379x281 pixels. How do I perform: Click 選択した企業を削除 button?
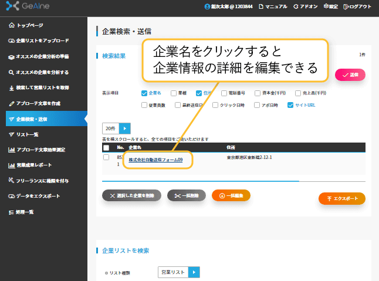coord(132,195)
